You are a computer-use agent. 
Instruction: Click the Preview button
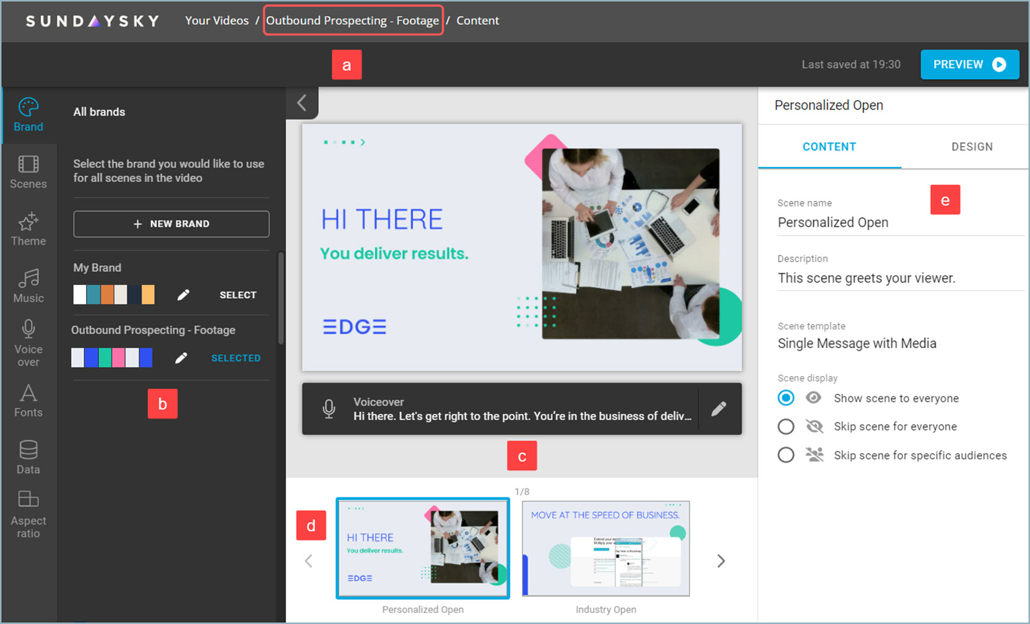click(x=969, y=64)
